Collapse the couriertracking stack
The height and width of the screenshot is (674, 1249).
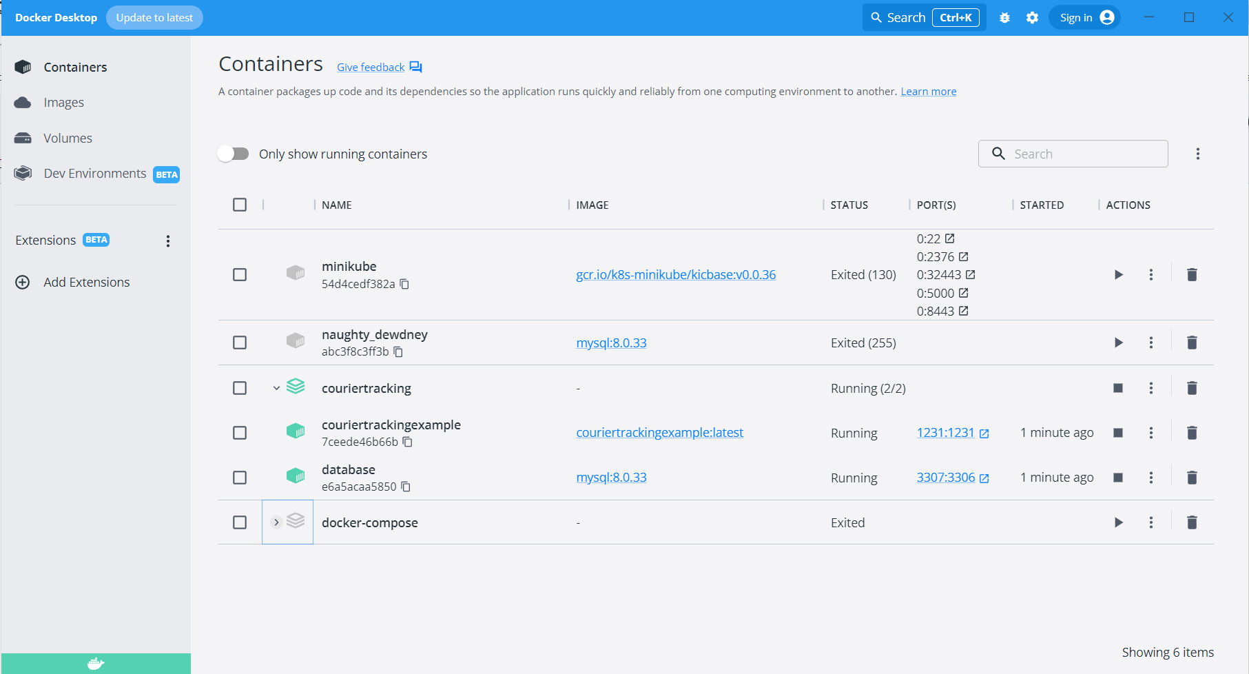pyautogui.click(x=276, y=388)
